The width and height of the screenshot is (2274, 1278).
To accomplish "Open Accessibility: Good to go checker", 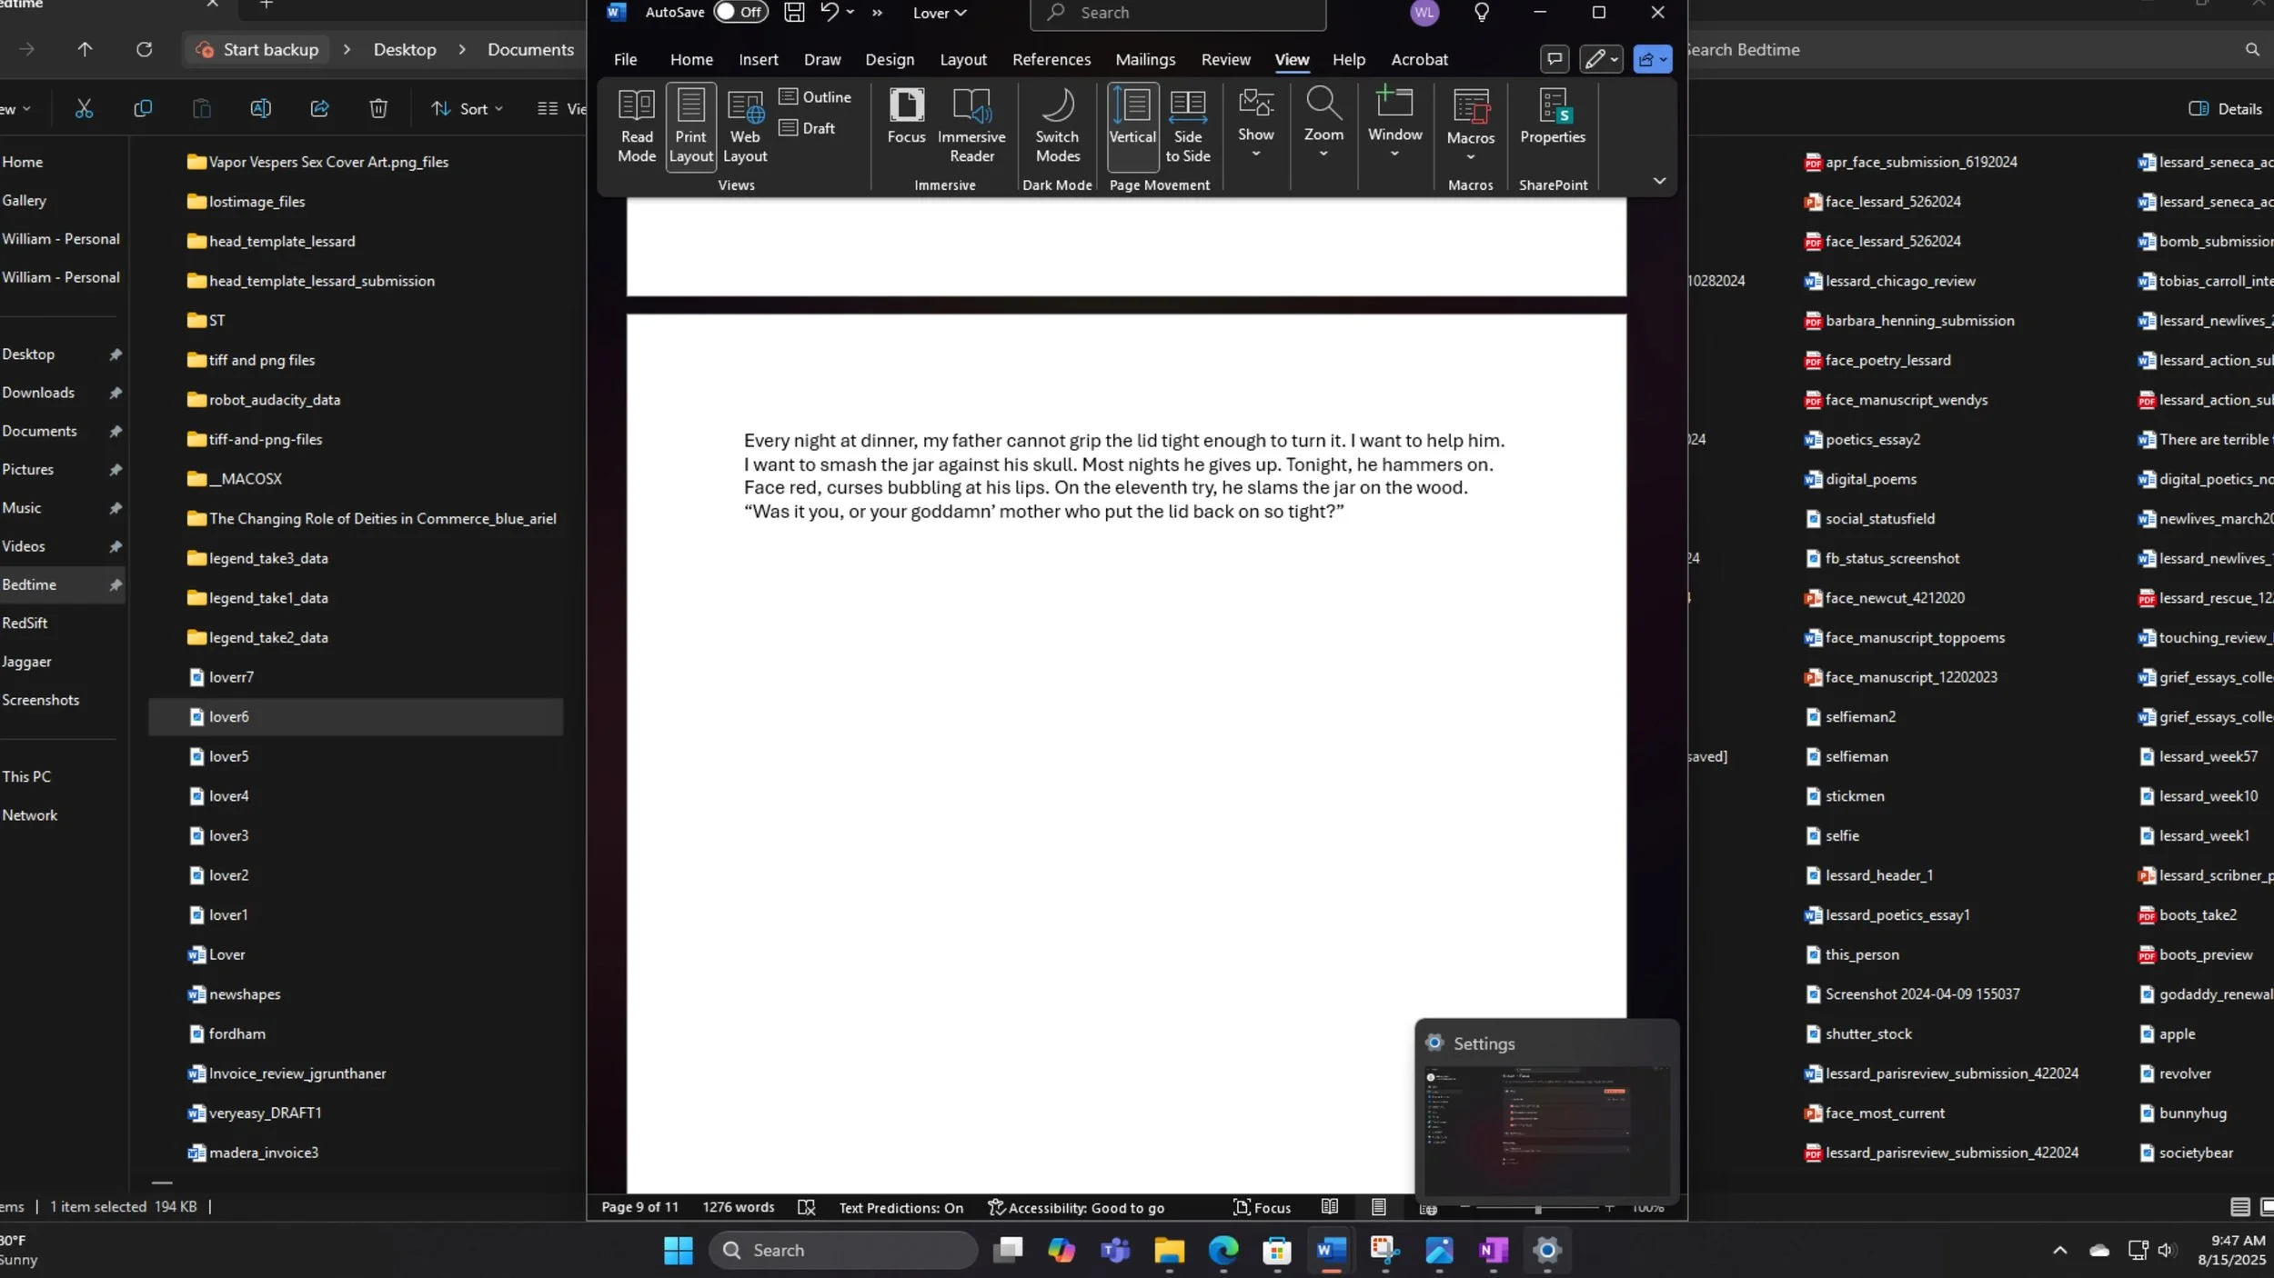I will (x=1076, y=1207).
